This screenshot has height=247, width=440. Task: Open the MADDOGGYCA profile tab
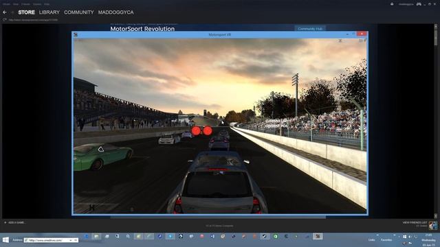(x=116, y=12)
